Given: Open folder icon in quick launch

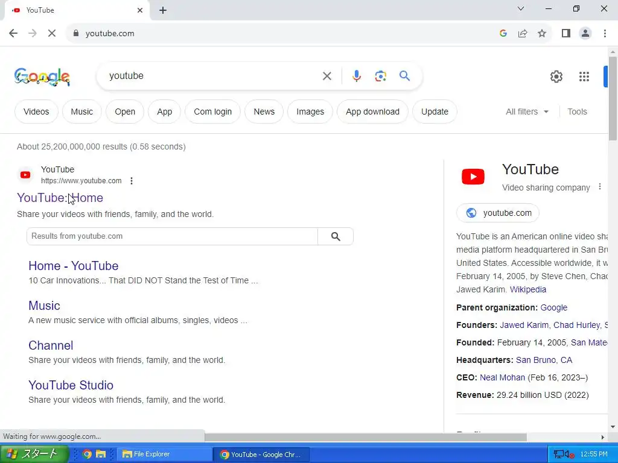Looking at the screenshot, I should [x=101, y=455].
